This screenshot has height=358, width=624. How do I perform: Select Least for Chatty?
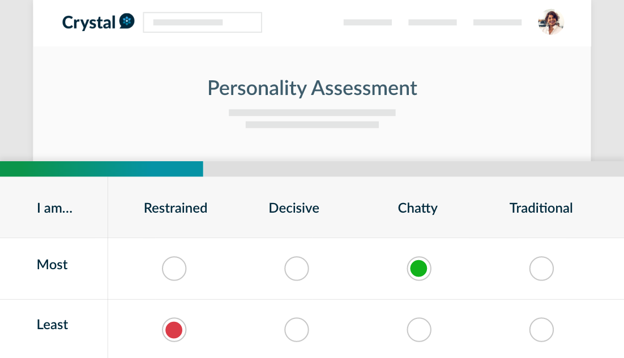pos(419,330)
